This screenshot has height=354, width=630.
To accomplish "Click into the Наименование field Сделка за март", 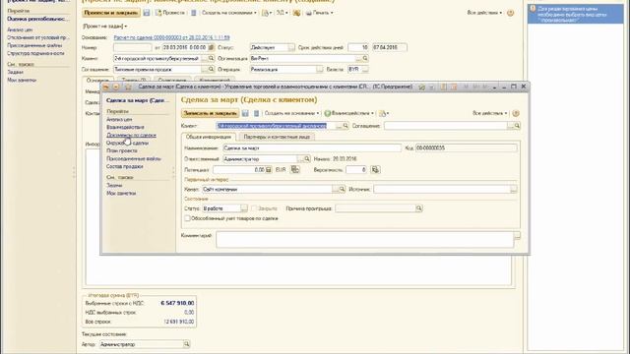I will pyautogui.click(x=312, y=148).
